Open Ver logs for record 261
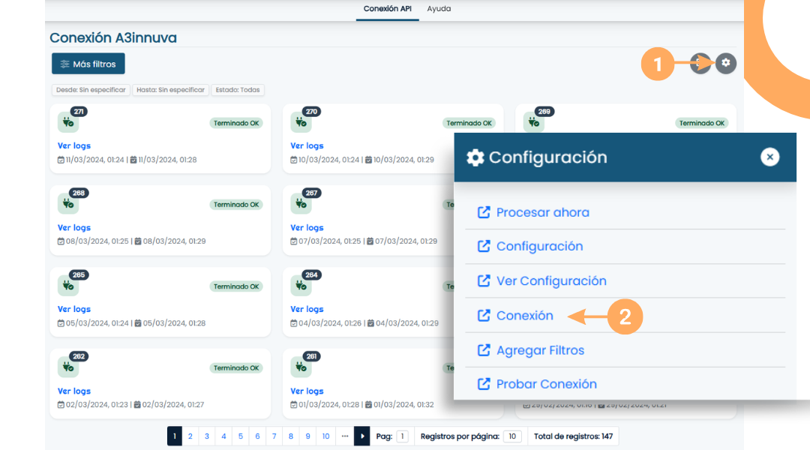The width and height of the screenshot is (810, 450). [307, 391]
